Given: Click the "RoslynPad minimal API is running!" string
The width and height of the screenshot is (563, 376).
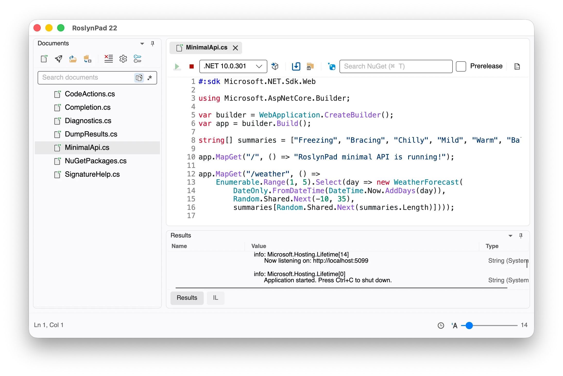Looking at the screenshot, I should (370, 157).
